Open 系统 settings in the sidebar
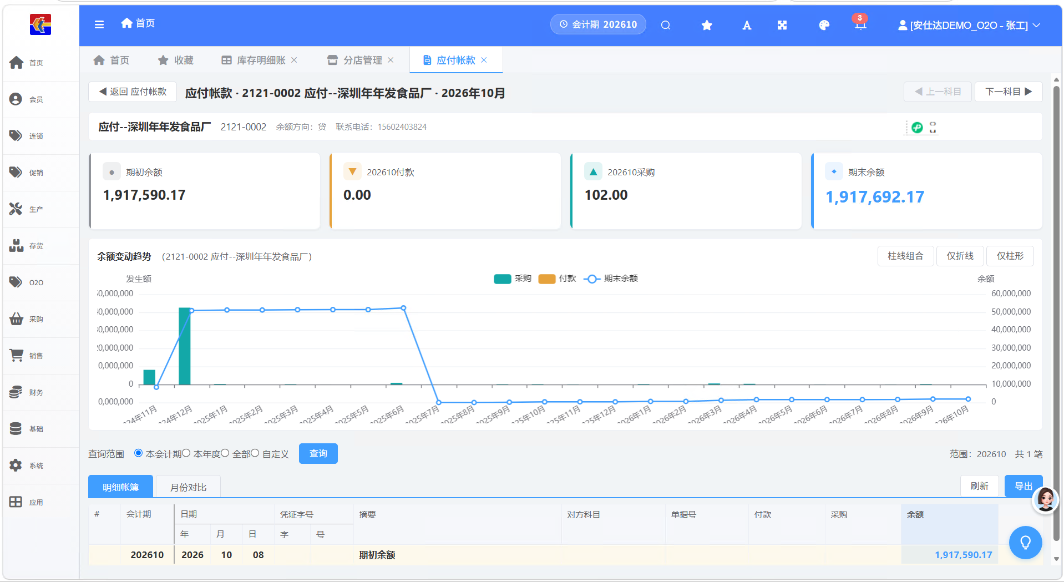 pyautogui.click(x=40, y=465)
